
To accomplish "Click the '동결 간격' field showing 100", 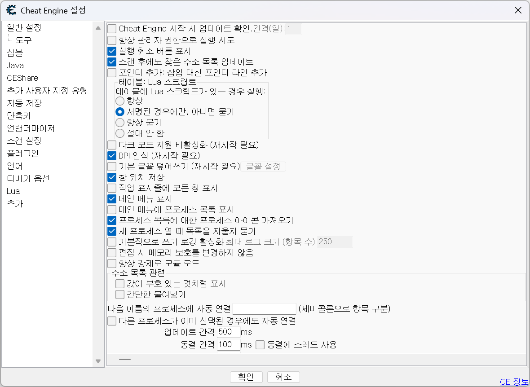I will 229,345.
